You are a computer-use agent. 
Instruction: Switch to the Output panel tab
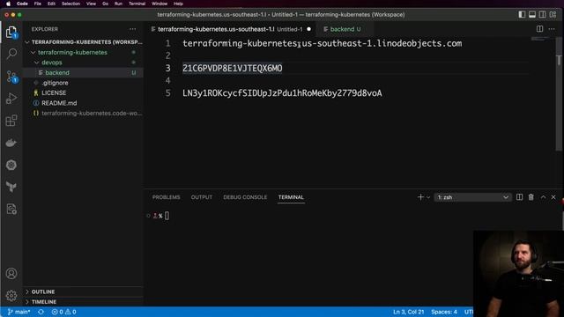(202, 197)
